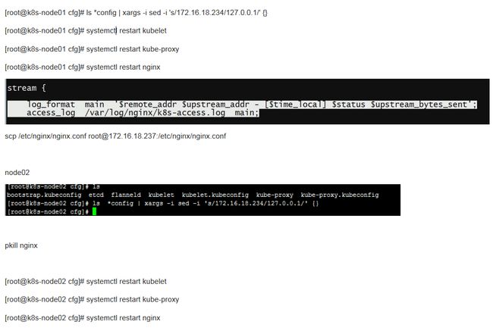Screen dimensions: 493x331
Task: Click the node01 'systemctl restart nginx' line
Action: click(x=83, y=67)
